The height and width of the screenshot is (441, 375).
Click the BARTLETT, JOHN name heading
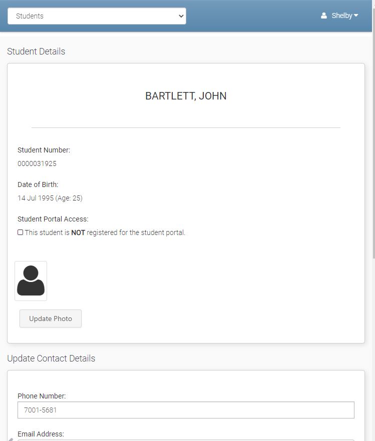(x=186, y=96)
